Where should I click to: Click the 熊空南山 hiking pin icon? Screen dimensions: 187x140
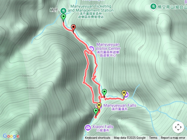coord(153,6)
